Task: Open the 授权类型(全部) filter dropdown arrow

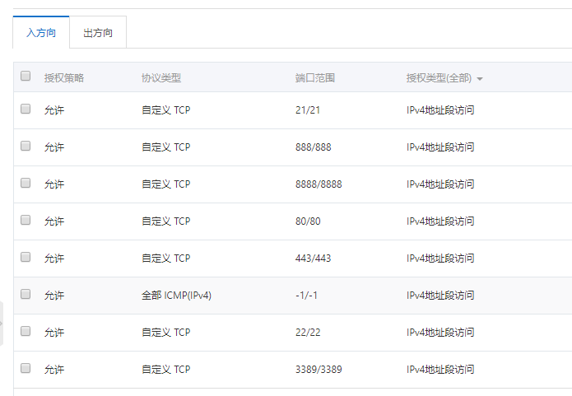Action: coord(480,79)
